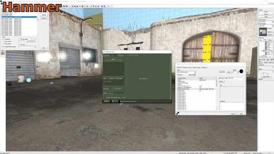Click the Help button next to SmartEdit
The image size is (274, 154).
point(229,72)
